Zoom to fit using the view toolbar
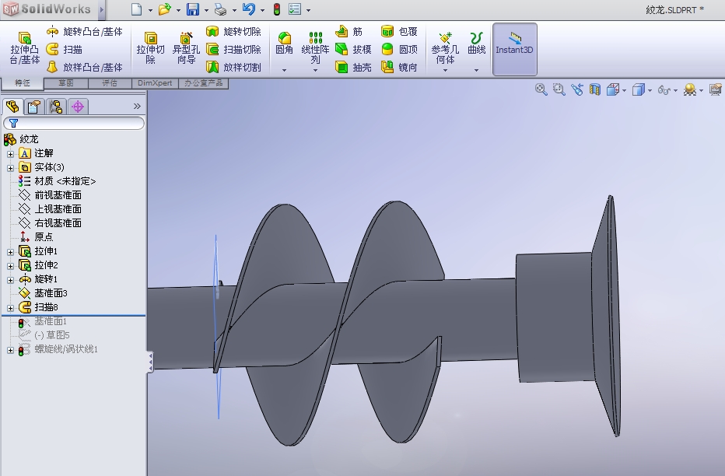The width and height of the screenshot is (725, 476). [x=541, y=89]
